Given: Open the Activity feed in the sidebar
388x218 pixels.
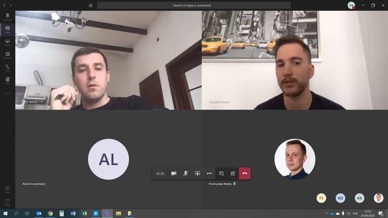Looking at the screenshot, I should 7,17.
